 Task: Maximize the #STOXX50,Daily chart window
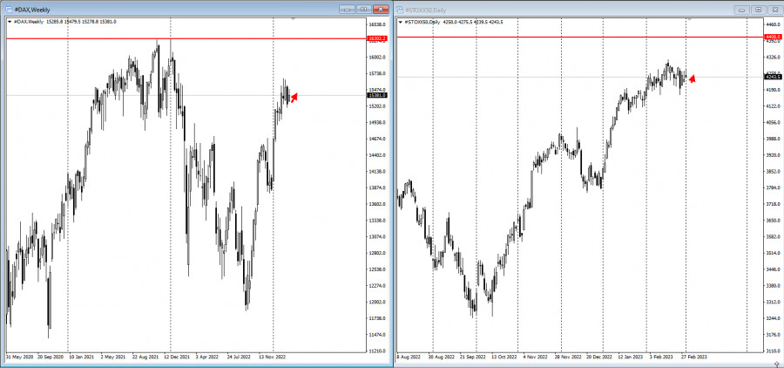pyautogui.click(x=759, y=10)
